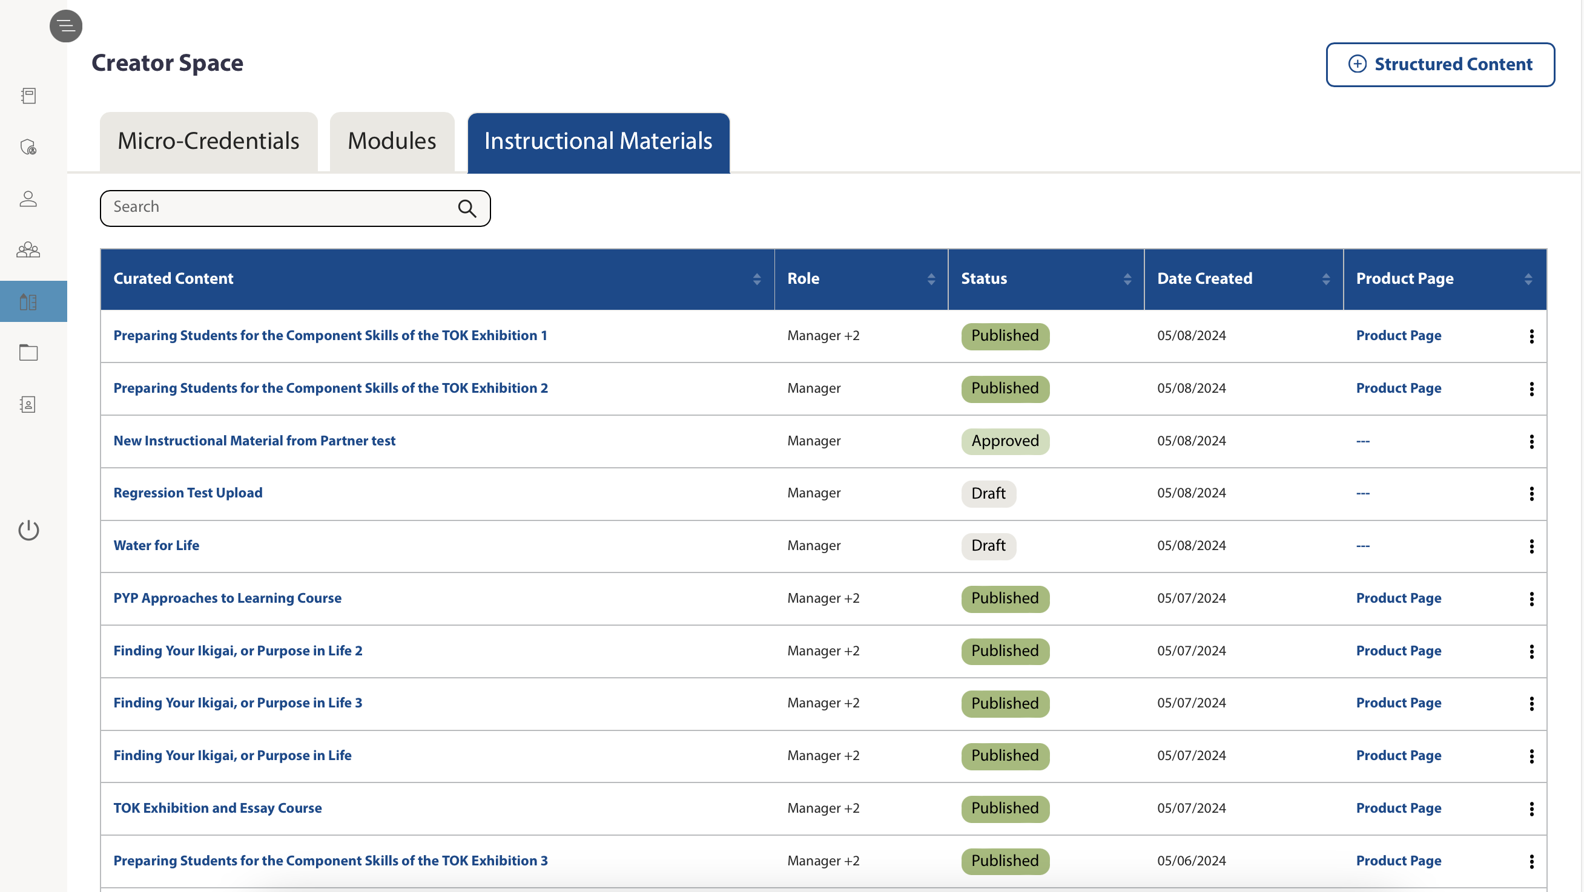The height and width of the screenshot is (892, 1584).
Task: Click the power logout icon
Action: pyautogui.click(x=28, y=530)
